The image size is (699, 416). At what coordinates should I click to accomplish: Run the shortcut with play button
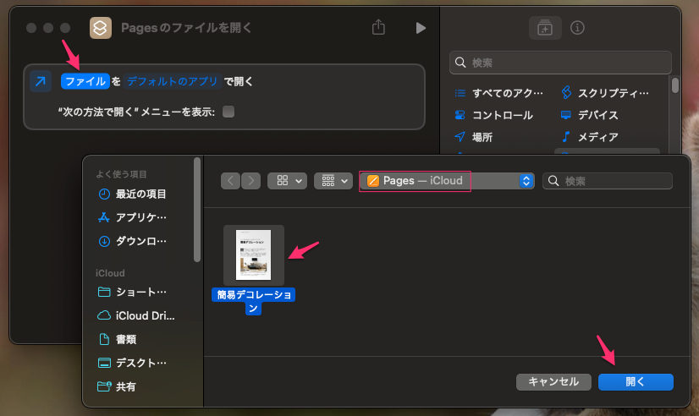(x=421, y=28)
